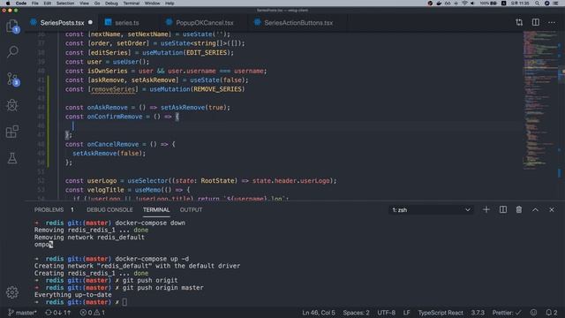Screen dimensions: 565x318
Task: Open the Test beaker icon view
Action: tap(12, 158)
